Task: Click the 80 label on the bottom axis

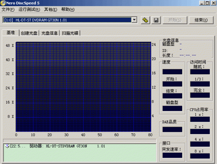Action: 150,135
